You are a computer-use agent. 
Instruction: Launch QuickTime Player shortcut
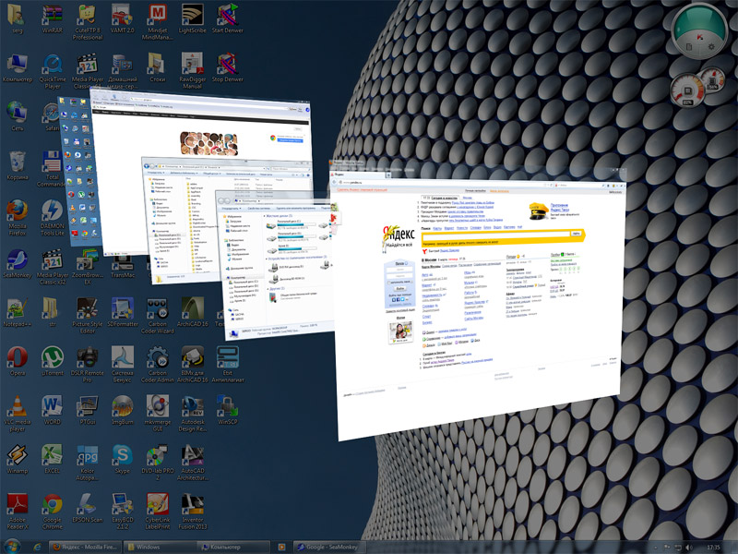tap(53, 71)
